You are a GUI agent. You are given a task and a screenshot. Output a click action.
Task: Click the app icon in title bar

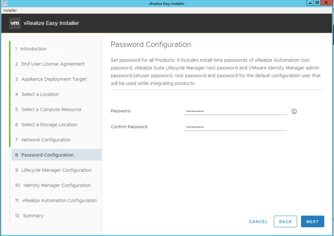coord(4,3)
